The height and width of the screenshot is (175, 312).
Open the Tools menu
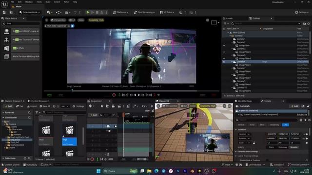point(39,2)
